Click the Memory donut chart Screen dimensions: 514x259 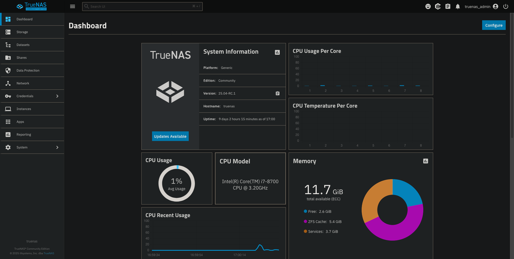coord(392,210)
